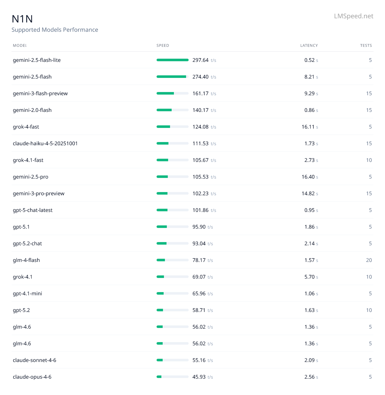Click the claude-sonnet-4-6 tests count 5
Image resolution: width=385 pixels, height=395 pixels.
coord(370,360)
